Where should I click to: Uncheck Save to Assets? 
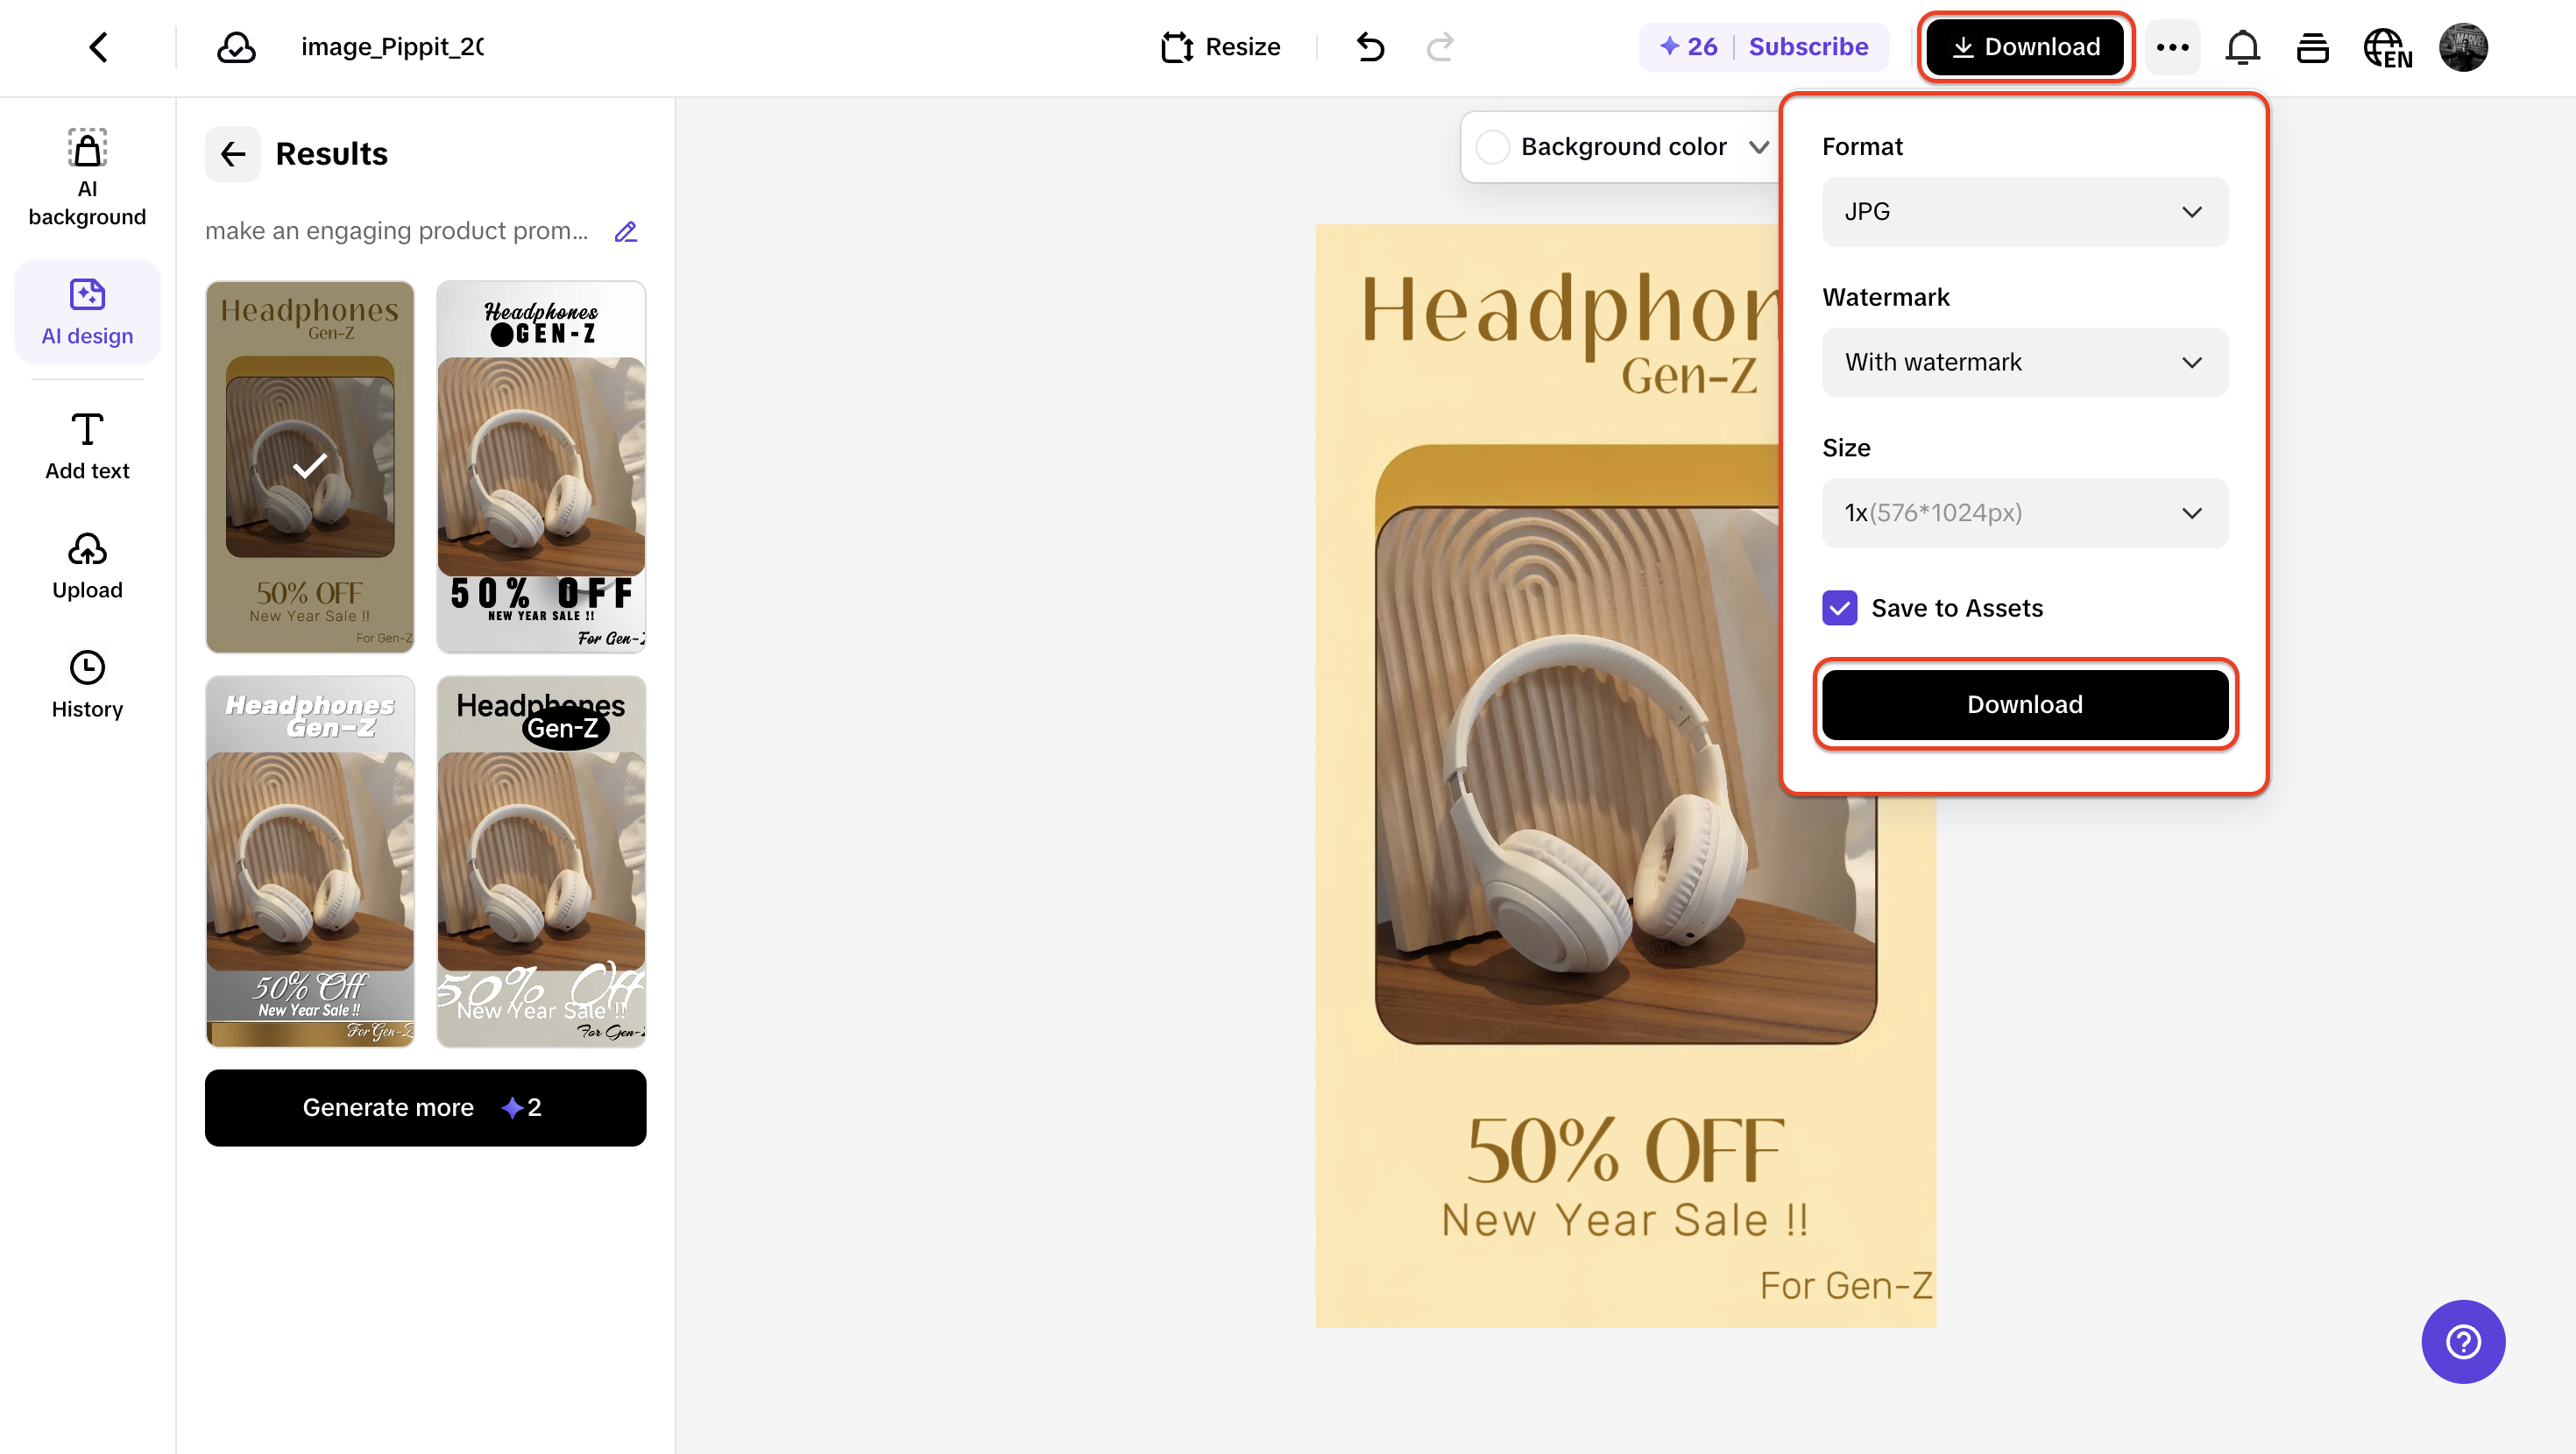pos(1840,607)
